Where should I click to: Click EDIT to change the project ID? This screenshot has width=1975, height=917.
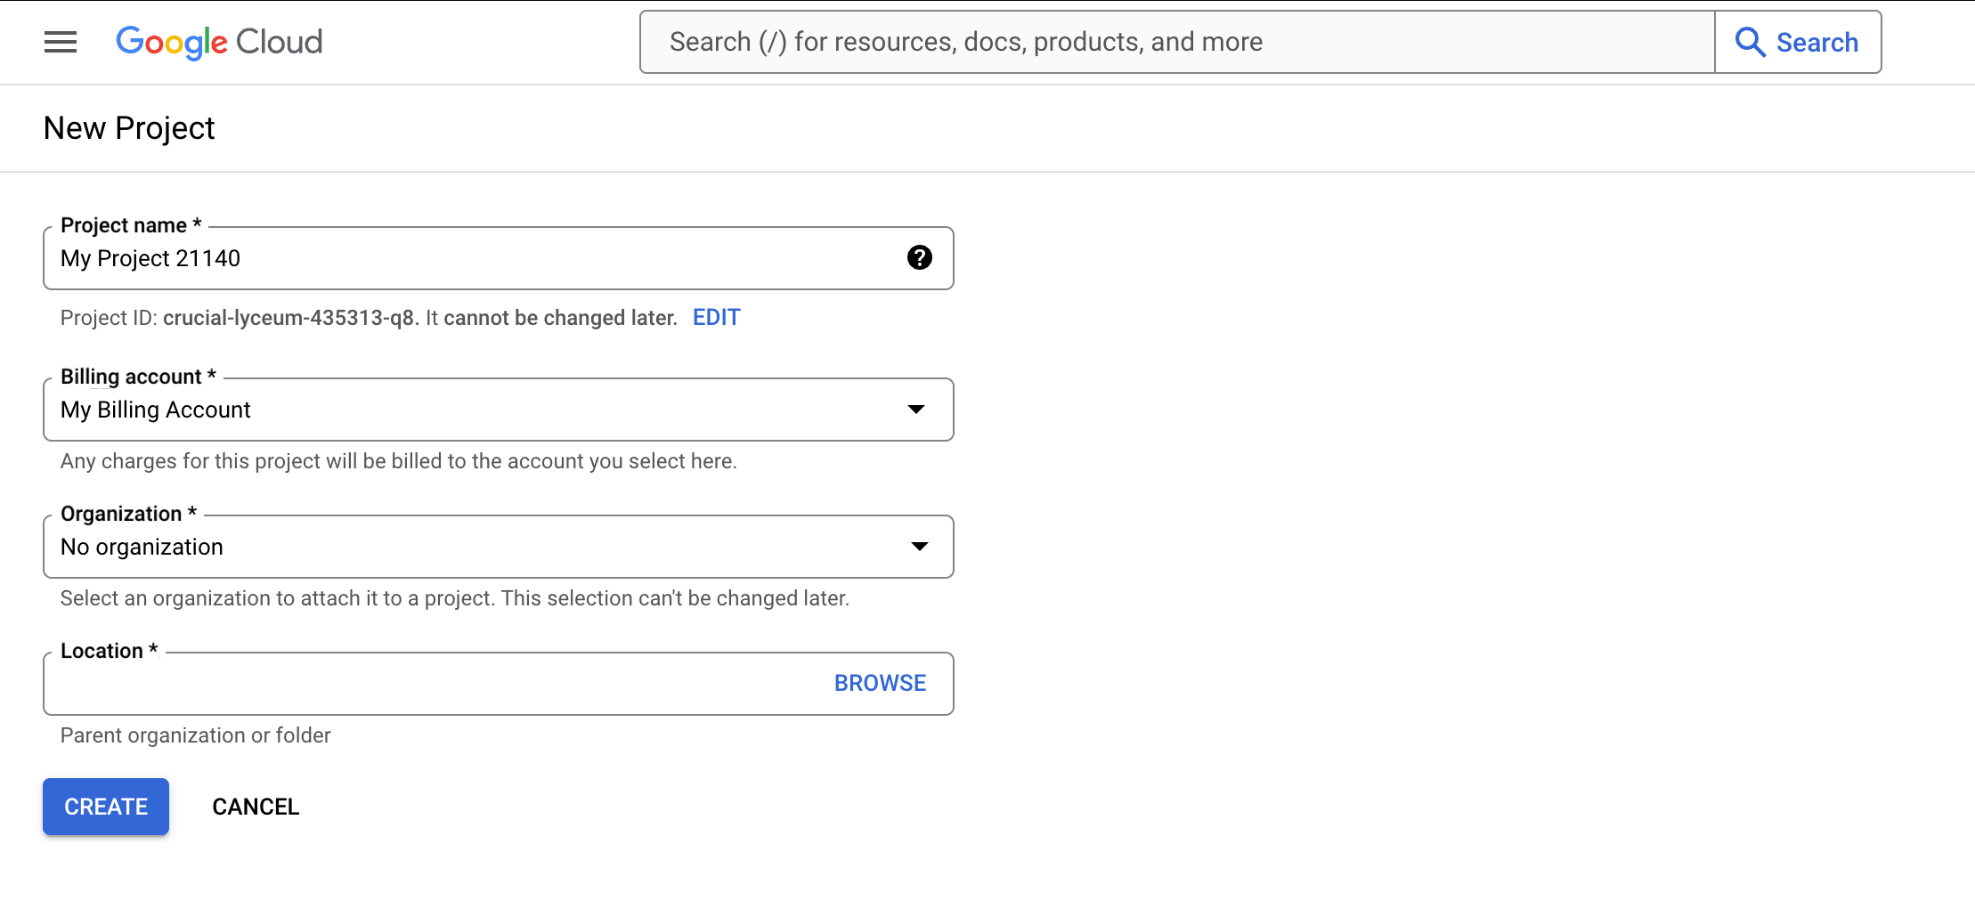(x=717, y=317)
